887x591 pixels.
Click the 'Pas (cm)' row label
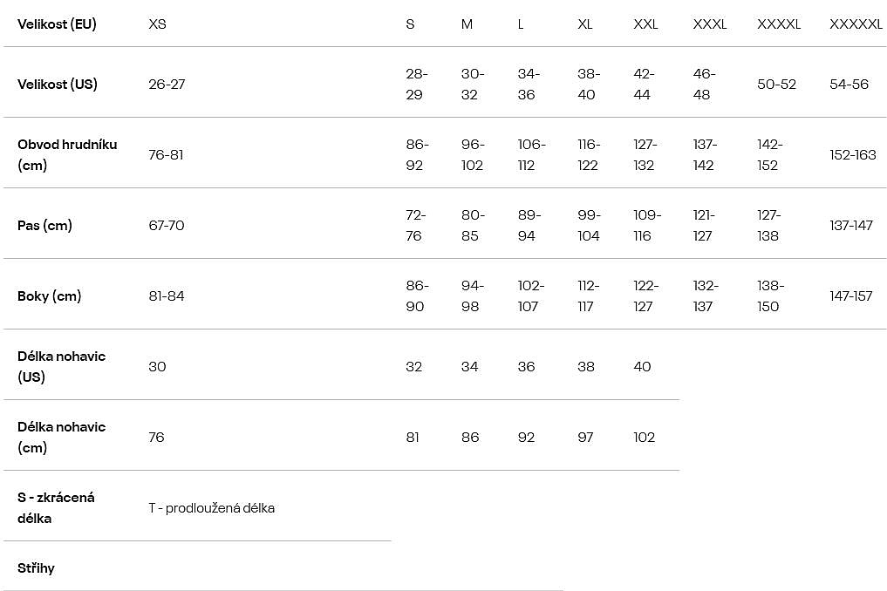44,226
